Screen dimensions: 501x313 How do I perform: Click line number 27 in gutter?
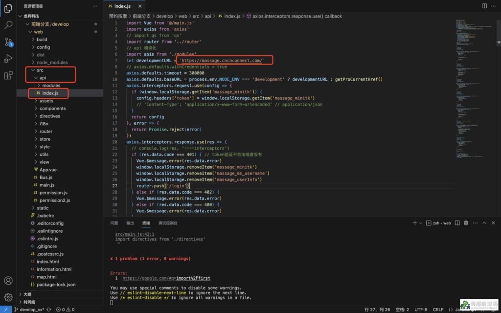pyautogui.click(x=114, y=185)
